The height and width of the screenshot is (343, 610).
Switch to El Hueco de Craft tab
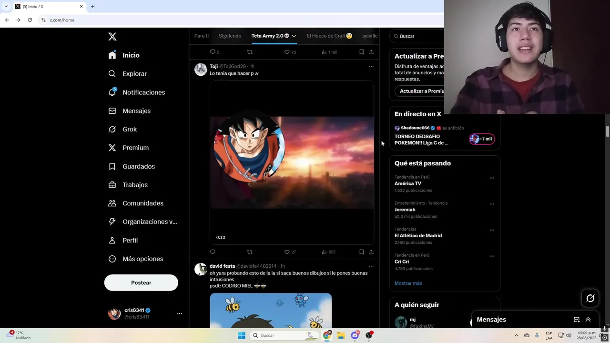(329, 36)
